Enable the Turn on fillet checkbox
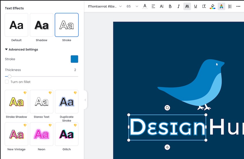Image resolution: width=244 pixels, height=159 pixels. point(7,82)
